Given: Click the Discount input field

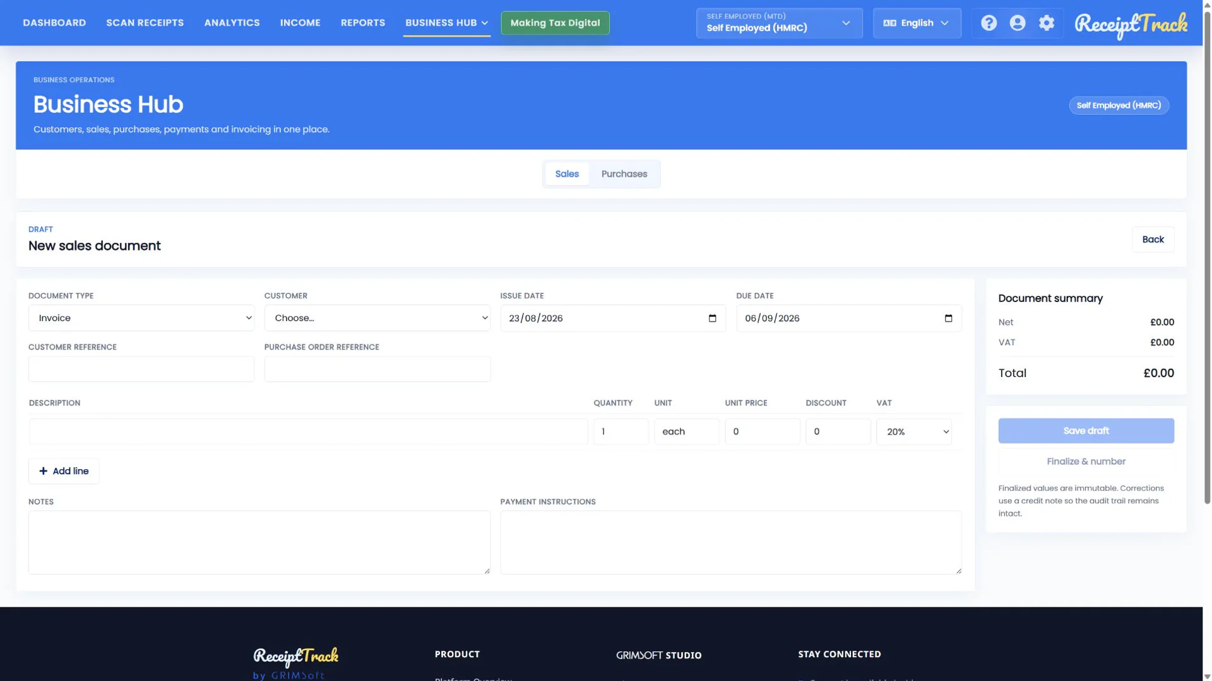Looking at the screenshot, I should (838, 431).
